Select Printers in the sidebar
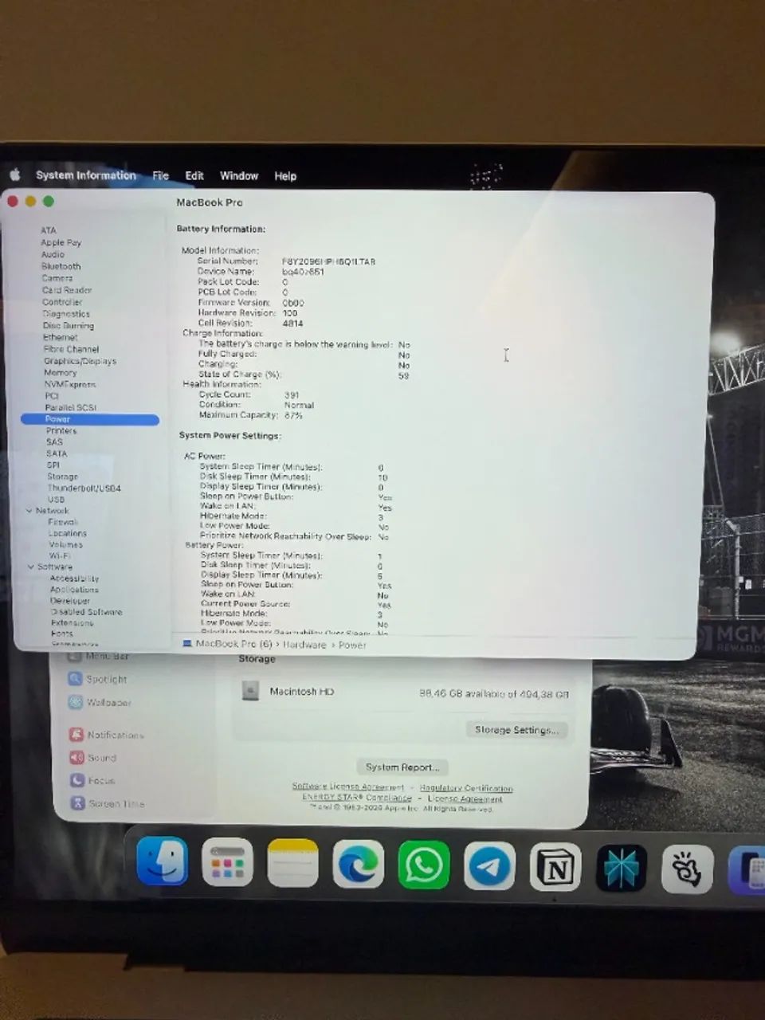The height and width of the screenshot is (1020, 765). 61,430
